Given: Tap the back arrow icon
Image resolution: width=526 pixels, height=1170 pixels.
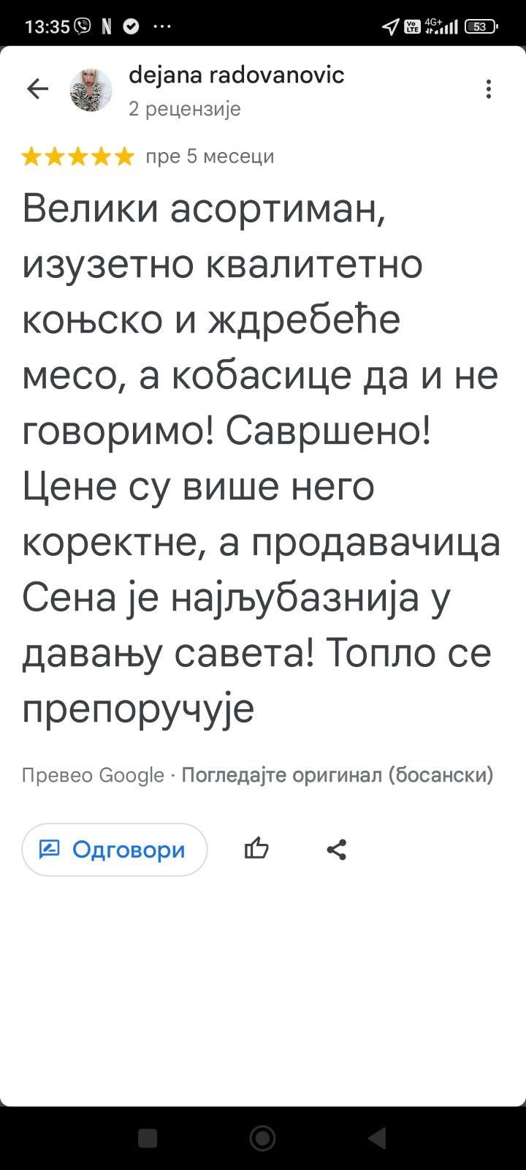Looking at the screenshot, I should [37, 89].
